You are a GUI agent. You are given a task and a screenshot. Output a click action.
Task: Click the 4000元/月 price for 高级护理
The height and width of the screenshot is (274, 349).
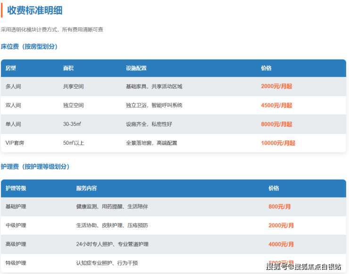point(281,244)
